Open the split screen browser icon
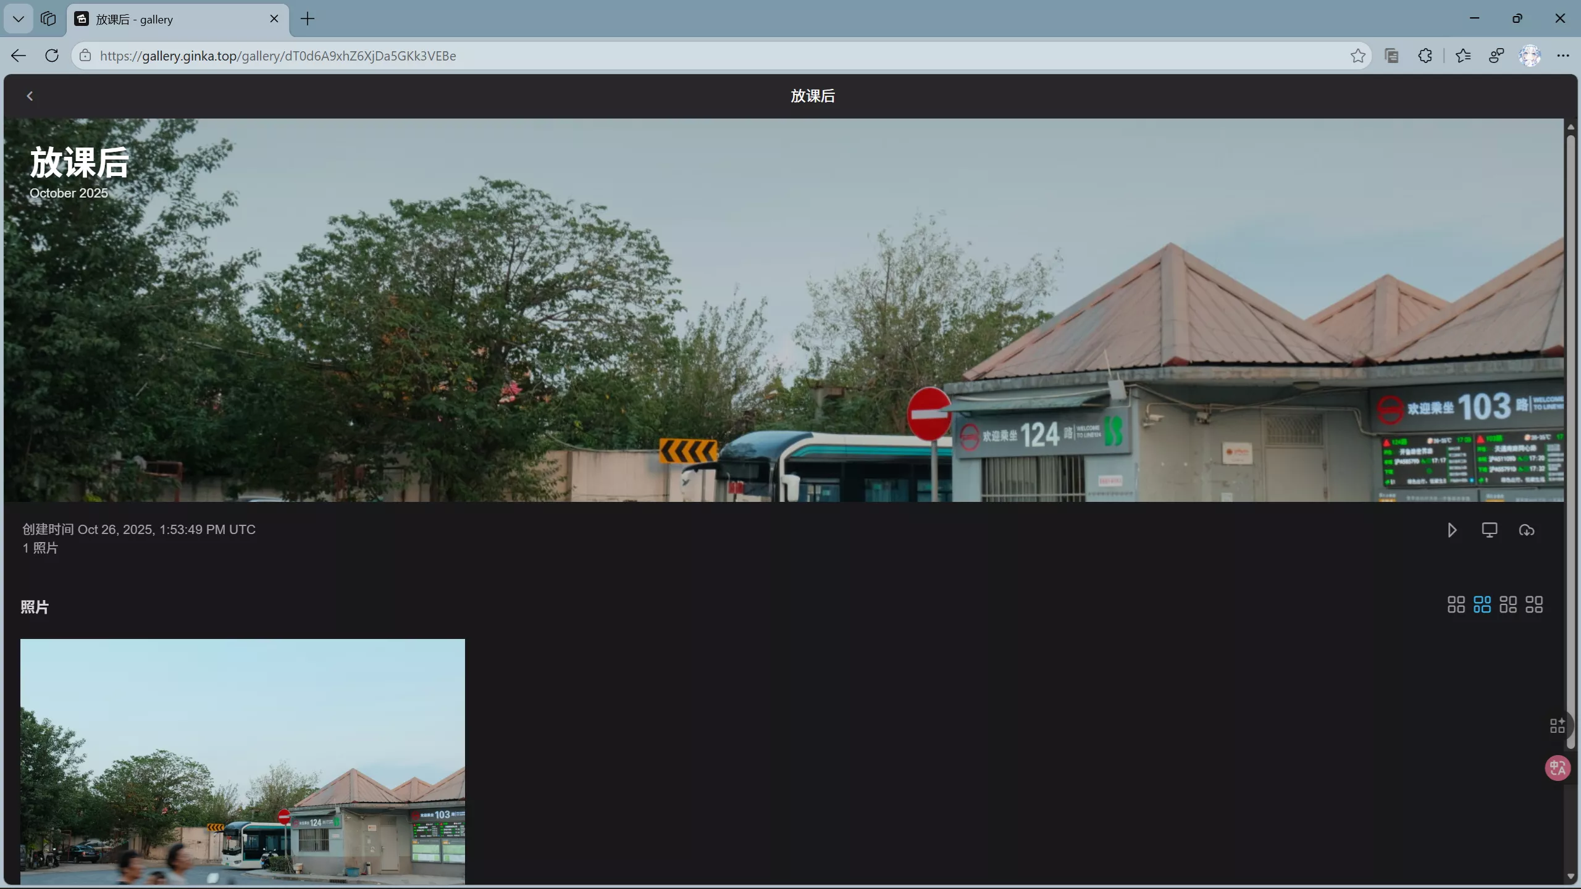The width and height of the screenshot is (1581, 889). coord(1391,56)
